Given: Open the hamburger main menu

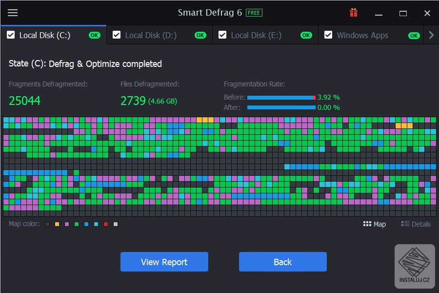Looking at the screenshot, I should pyautogui.click(x=13, y=13).
